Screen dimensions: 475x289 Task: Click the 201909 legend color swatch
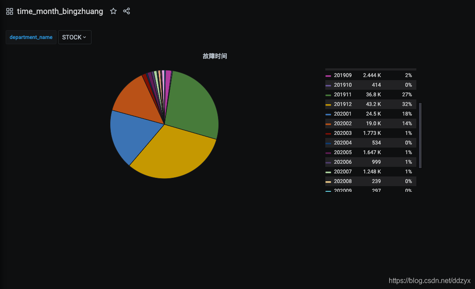click(328, 76)
